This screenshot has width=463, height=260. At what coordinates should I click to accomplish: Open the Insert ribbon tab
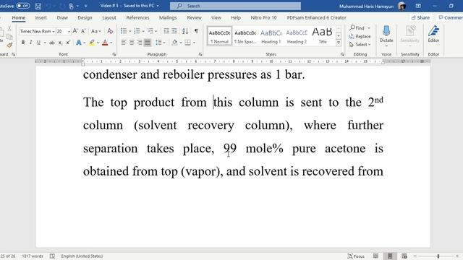coord(41,17)
